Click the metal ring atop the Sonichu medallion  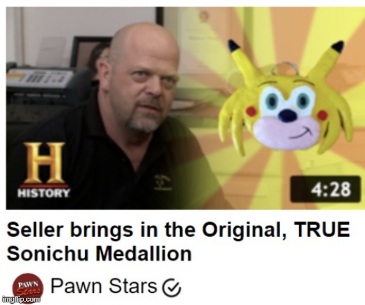click(x=285, y=68)
